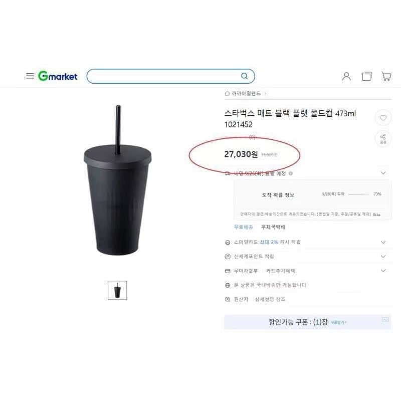Click the Gmarket logo
Image resolution: width=401 pixels, height=401 pixels.
(x=58, y=76)
